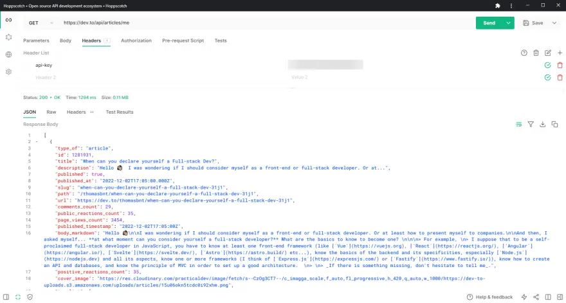
Task: Switch to the Authorization tab
Action: point(136,40)
